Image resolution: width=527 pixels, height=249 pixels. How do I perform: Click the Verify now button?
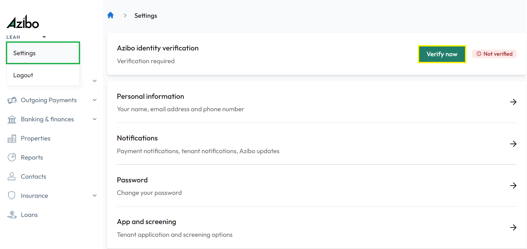tap(442, 54)
